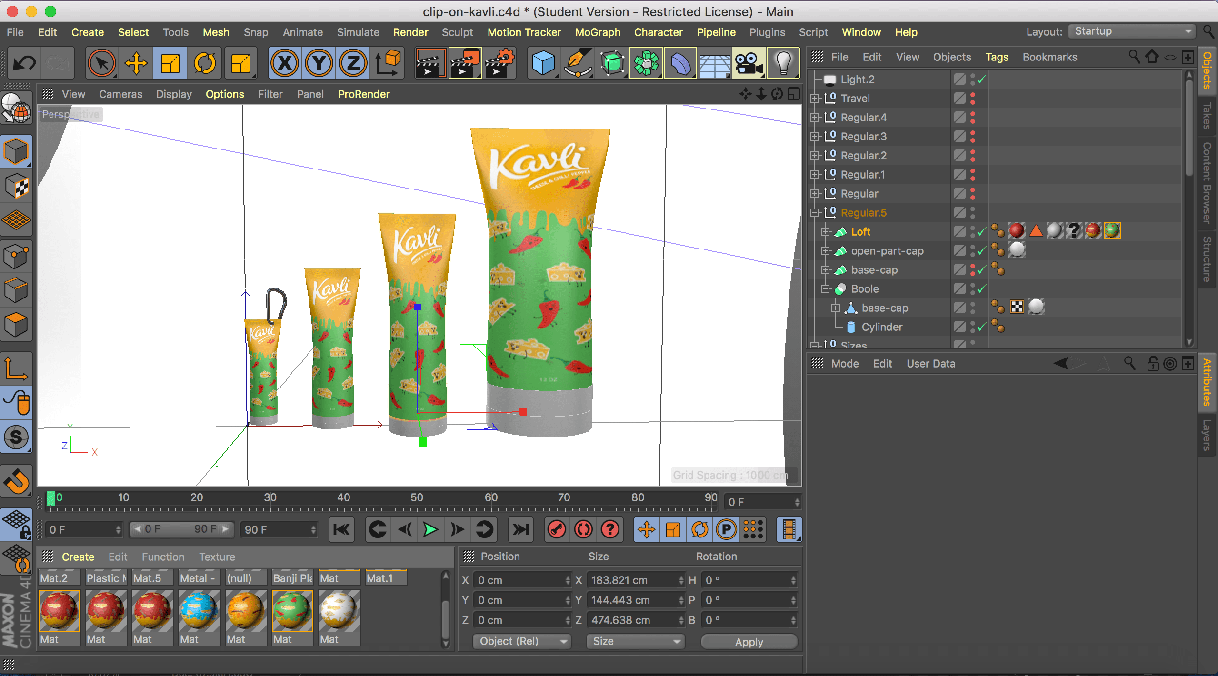Toggle Regular.4 visibility dots
The height and width of the screenshot is (676, 1218).
point(973,118)
